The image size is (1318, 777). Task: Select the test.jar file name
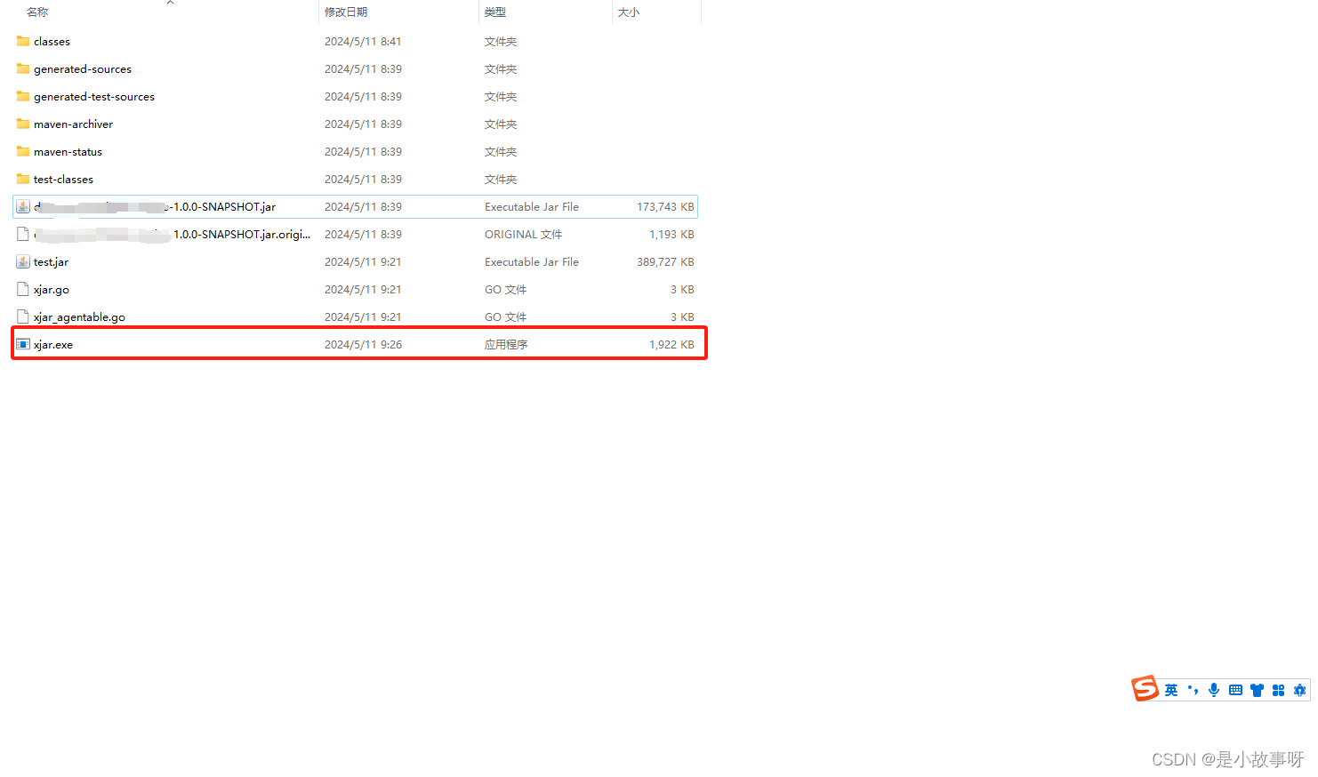51,262
